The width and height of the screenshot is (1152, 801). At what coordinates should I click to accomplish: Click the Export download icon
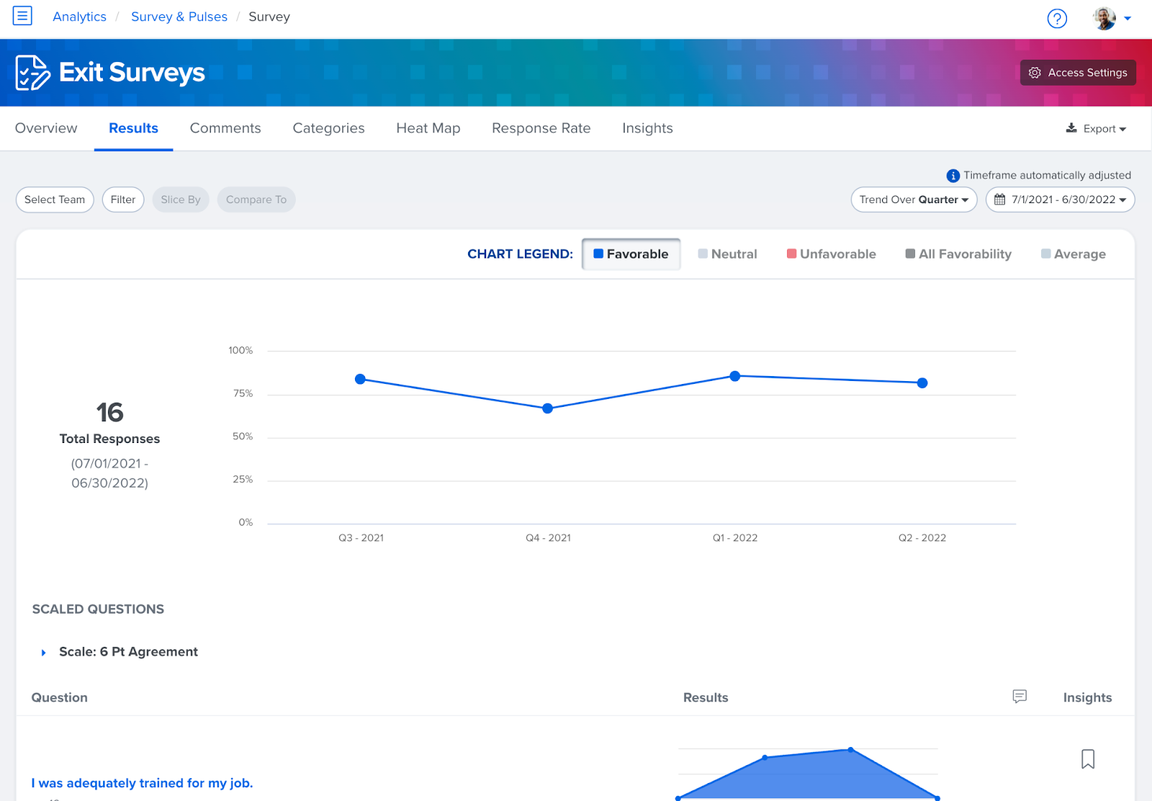1071,128
